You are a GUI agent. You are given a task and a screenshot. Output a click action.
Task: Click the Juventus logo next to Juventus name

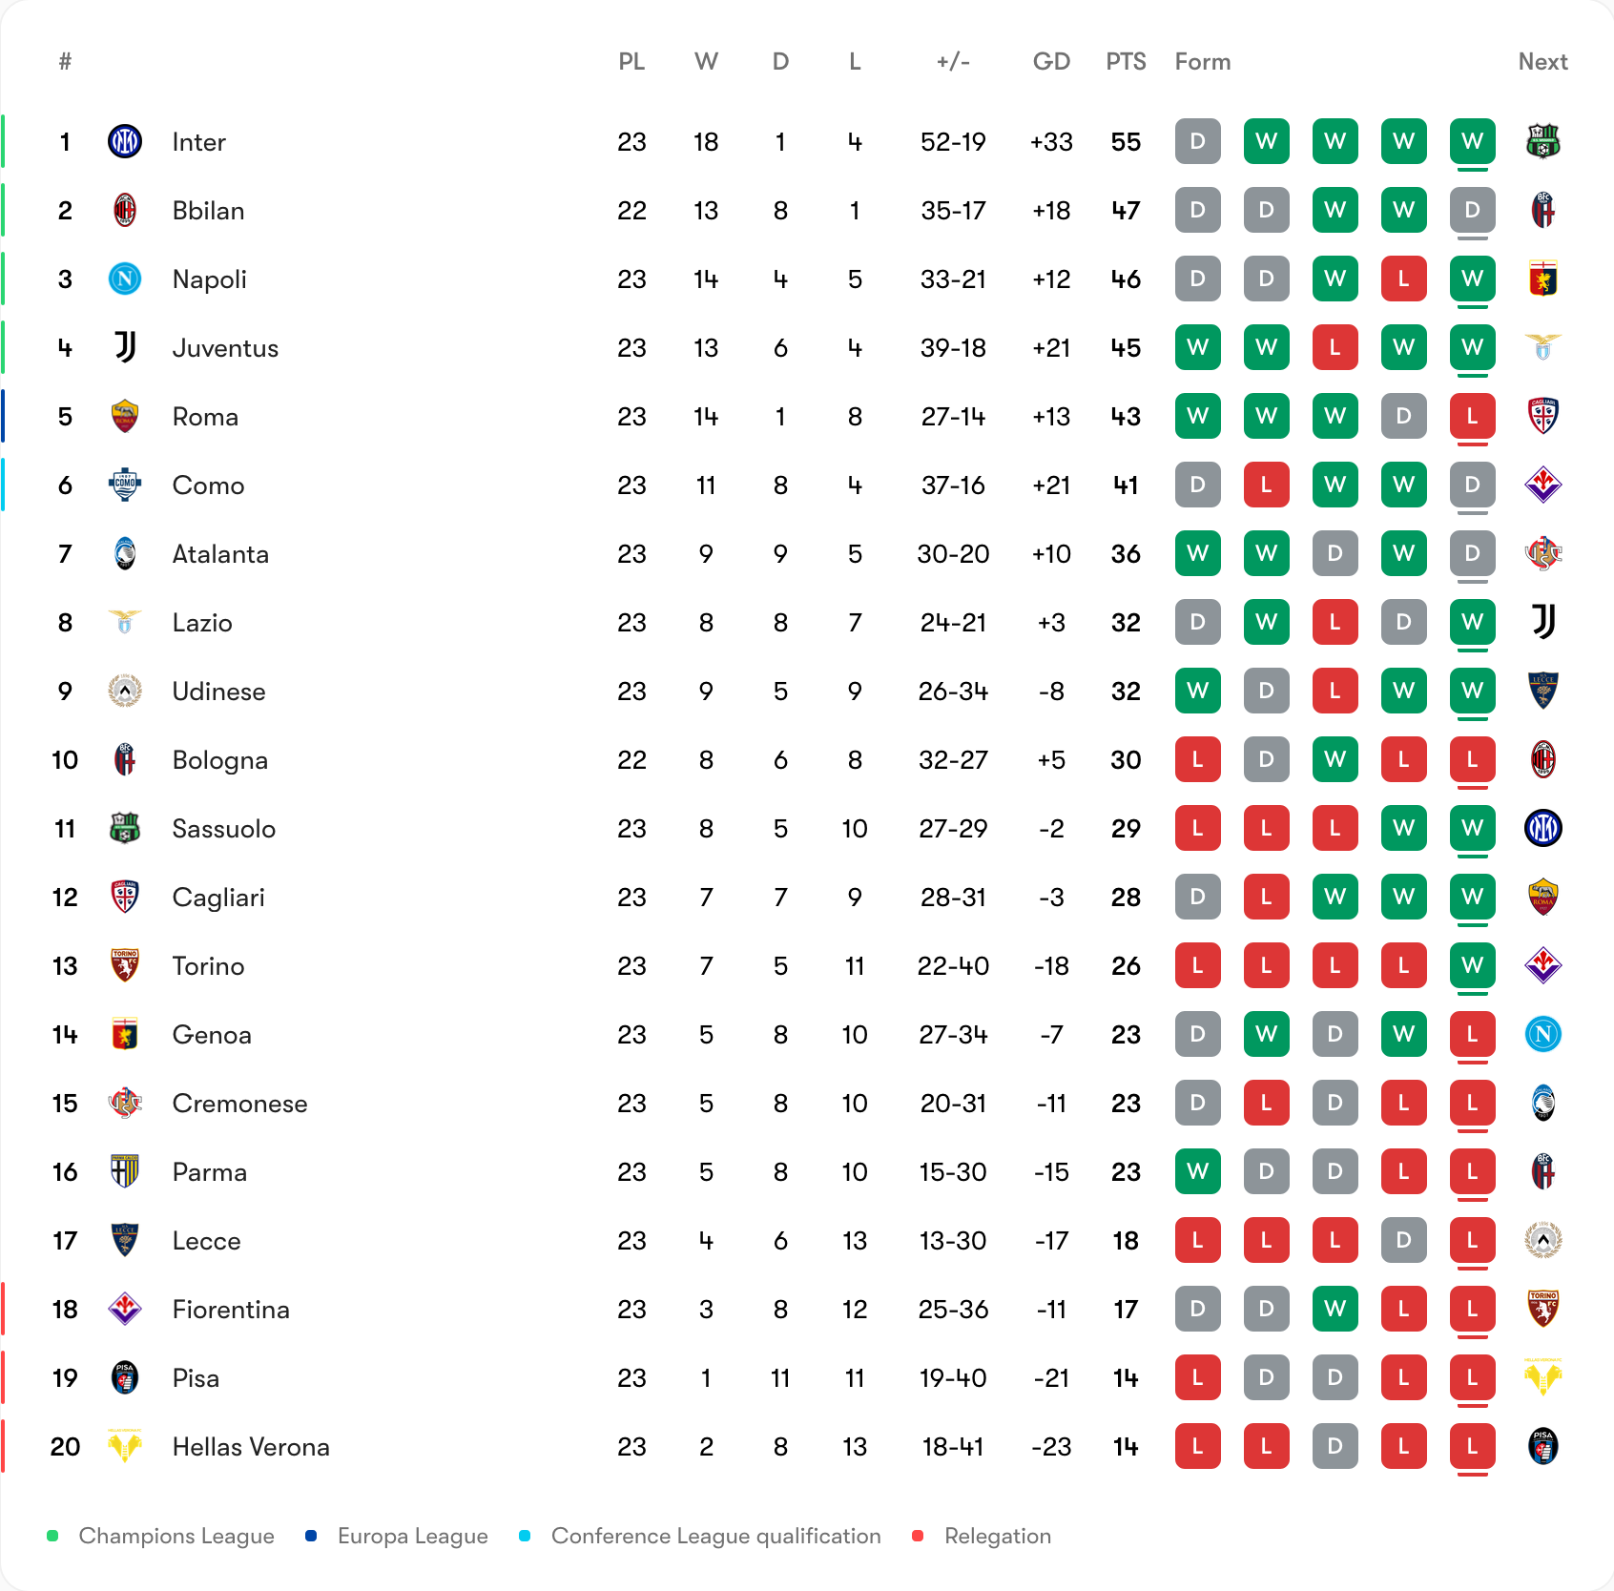125,348
